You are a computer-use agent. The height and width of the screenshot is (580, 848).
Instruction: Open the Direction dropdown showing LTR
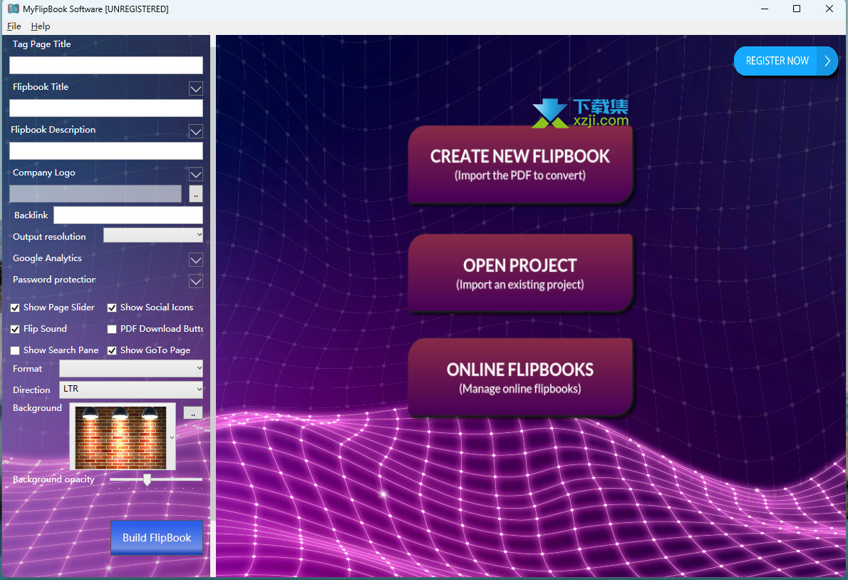[x=131, y=390]
